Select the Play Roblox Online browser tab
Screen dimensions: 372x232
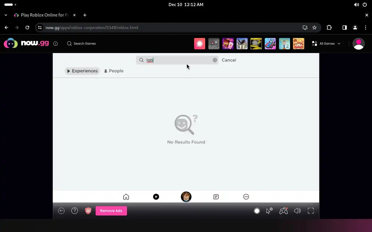point(45,15)
